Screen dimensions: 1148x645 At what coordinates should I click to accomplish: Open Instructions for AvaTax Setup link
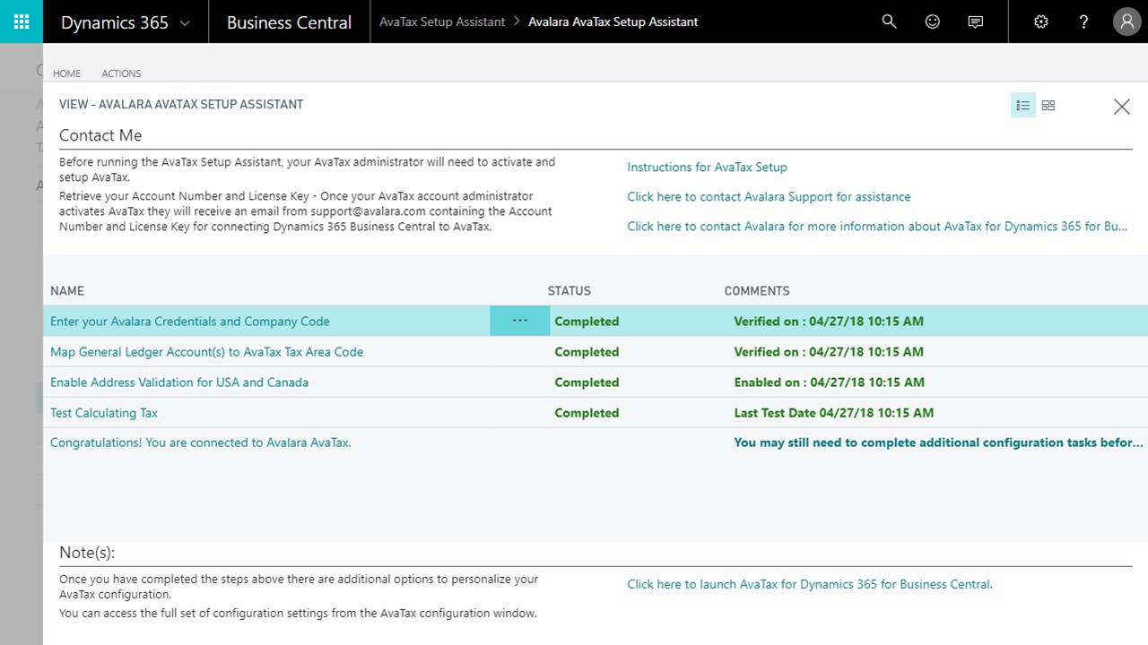(x=707, y=167)
